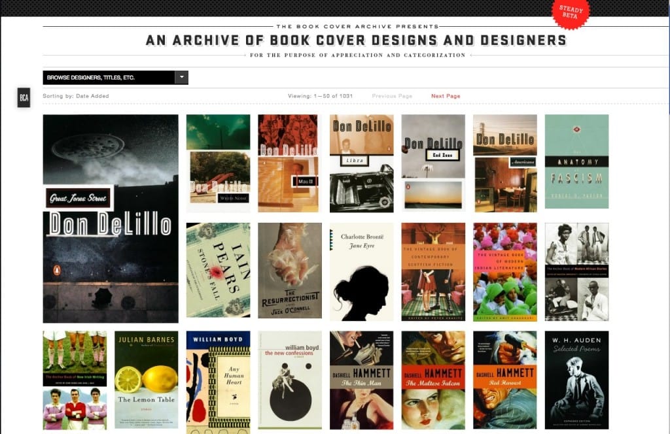Screen dimensions: 670x434
Task: Click the dropdown arrow beside Browse Designers
Action: [x=182, y=78]
